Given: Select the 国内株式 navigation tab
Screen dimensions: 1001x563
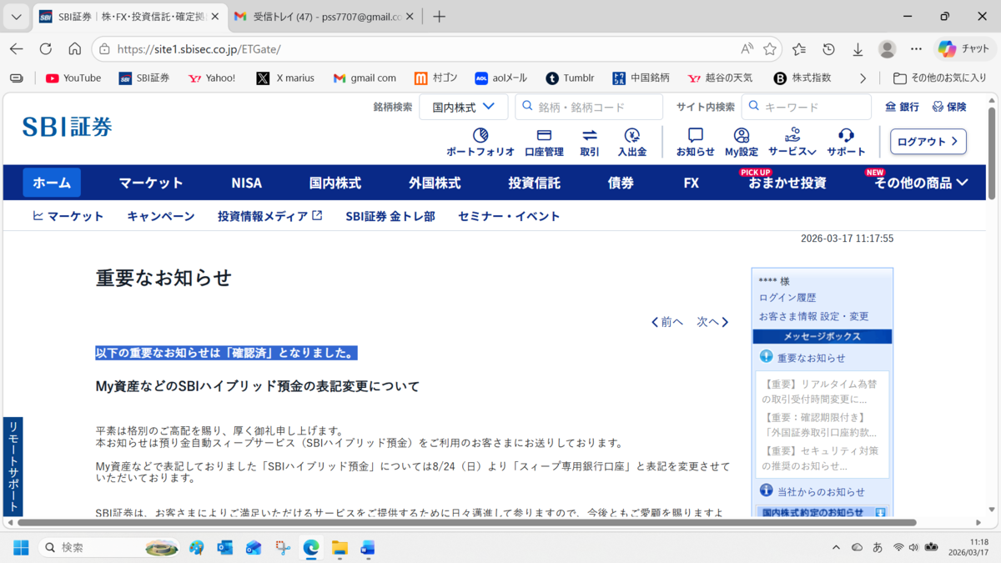Looking at the screenshot, I should click(335, 183).
